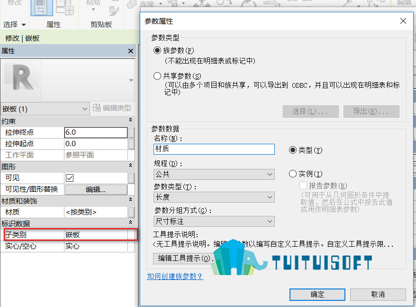Click the Revit type preview thumbnail
This screenshot has height=307, width=416.
(x=22, y=80)
